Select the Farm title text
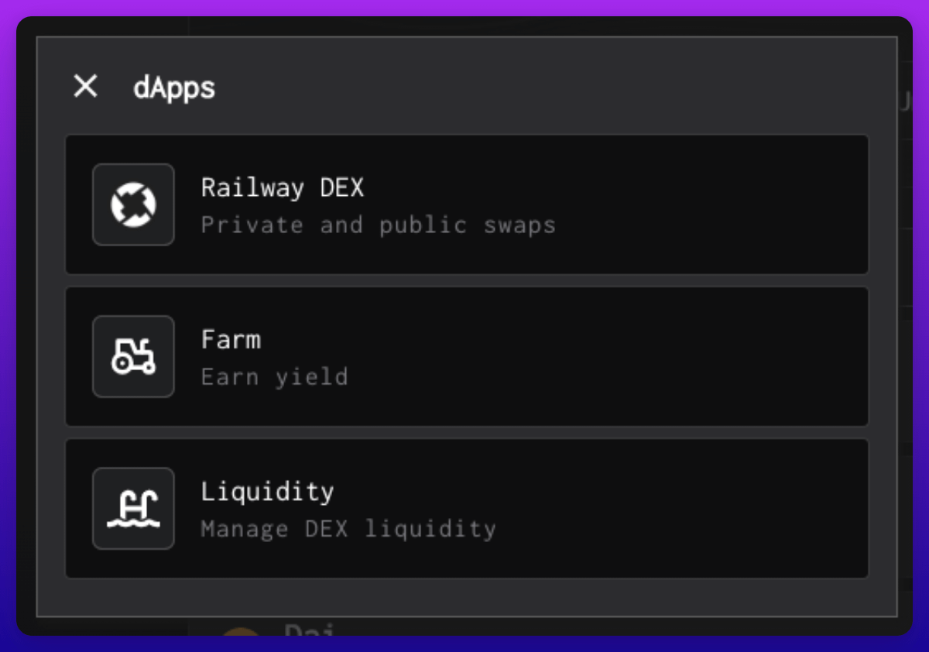The image size is (929, 652). tap(231, 339)
